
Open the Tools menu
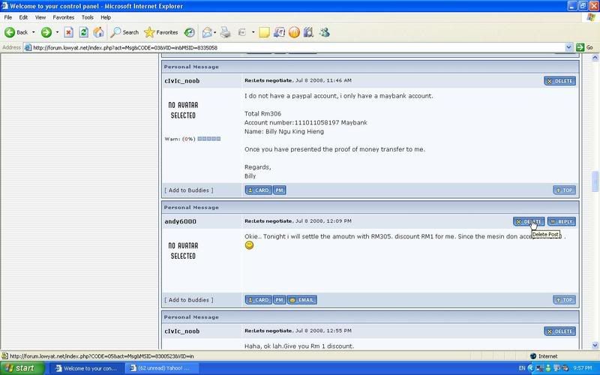(x=88, y=16)
